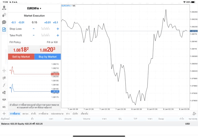This screenshot has height=138, width=198.
Task: Click the new order document icon
Action: click(x=4, y=29)
